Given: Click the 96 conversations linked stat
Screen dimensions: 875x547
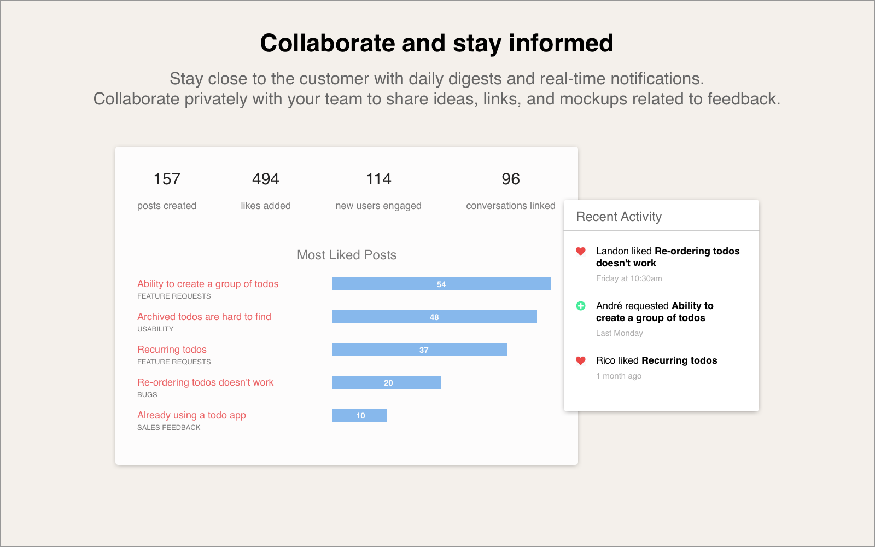Looking at the screenshot, I should [x=511, y=179].
